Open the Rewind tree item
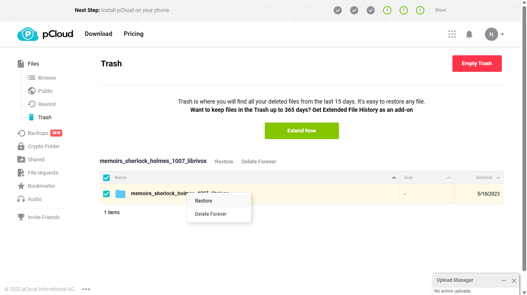Image resolution: width=527 pixels, height=295 pixels. coord(47,104)
